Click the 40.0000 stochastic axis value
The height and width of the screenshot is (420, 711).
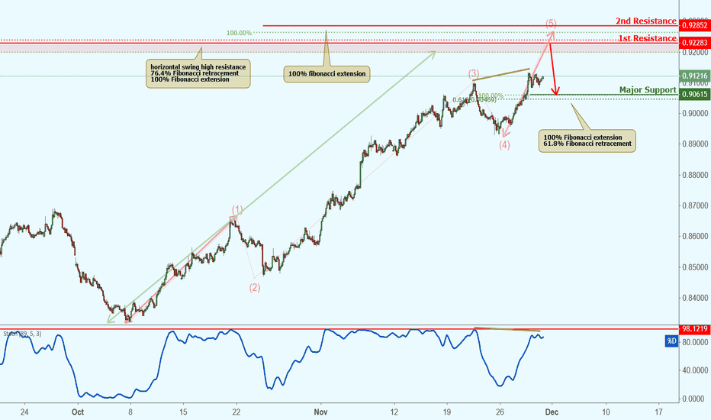(695, 370)
